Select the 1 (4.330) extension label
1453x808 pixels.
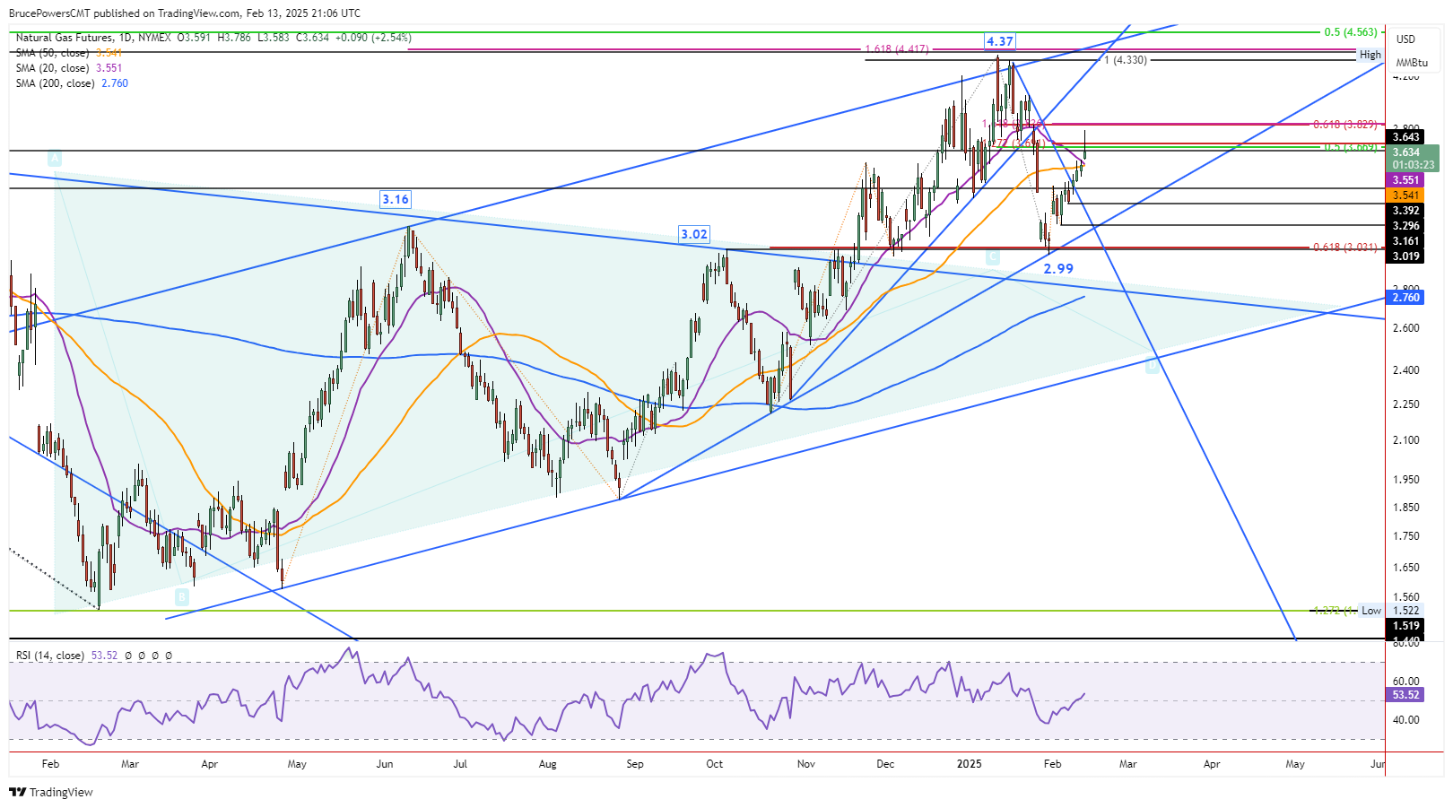(x=1125, y=60)
